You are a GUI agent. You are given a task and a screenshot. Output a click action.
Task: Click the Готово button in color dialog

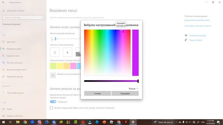coord(98,93)
